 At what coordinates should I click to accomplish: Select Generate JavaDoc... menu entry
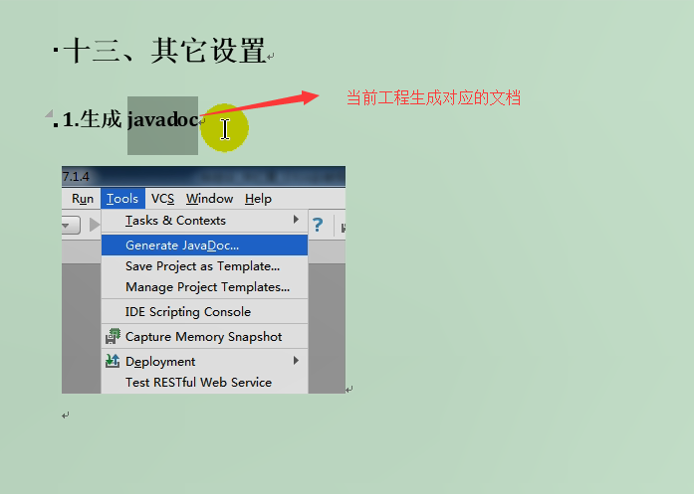pyautogui.click(x=204, y=246)
